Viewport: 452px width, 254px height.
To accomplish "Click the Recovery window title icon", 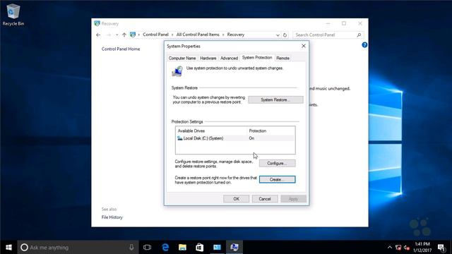I will point(97,23).
